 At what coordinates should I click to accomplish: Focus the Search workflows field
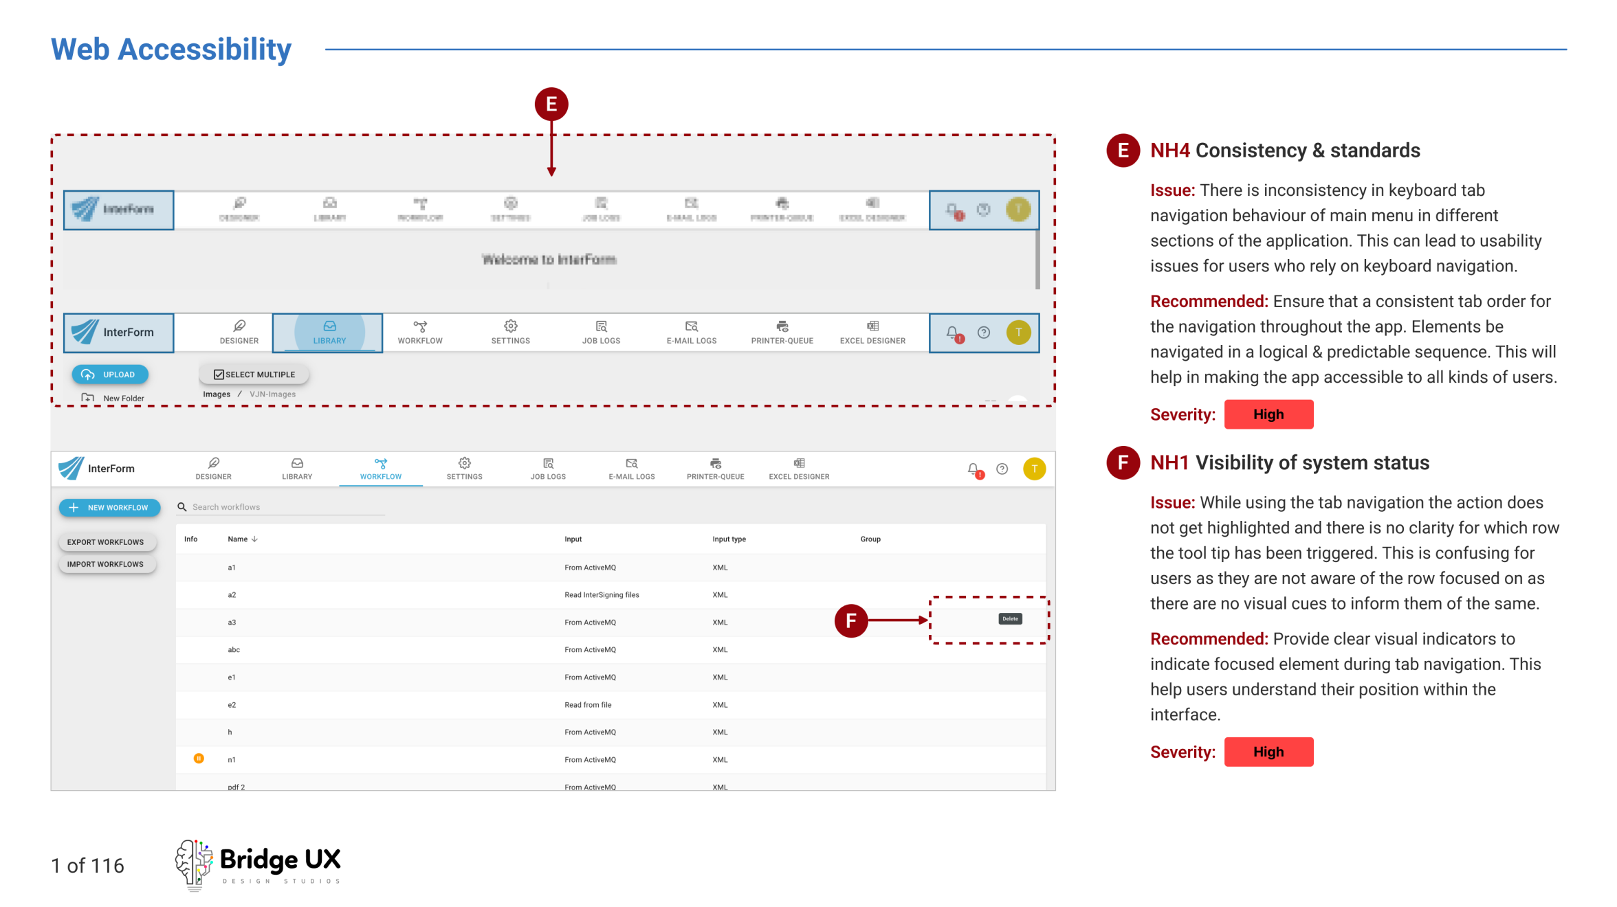coord(280,507)
